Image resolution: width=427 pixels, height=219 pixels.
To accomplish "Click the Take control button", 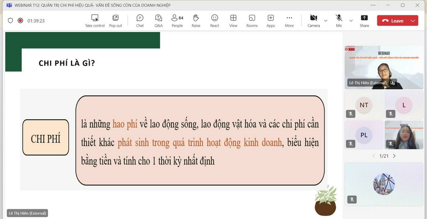I will pyautogui.click(x=95, y=20).
